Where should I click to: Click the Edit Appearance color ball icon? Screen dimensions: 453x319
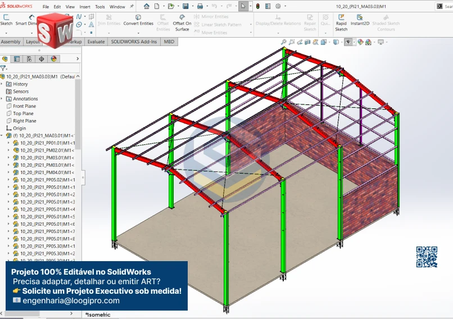(360, 42)
